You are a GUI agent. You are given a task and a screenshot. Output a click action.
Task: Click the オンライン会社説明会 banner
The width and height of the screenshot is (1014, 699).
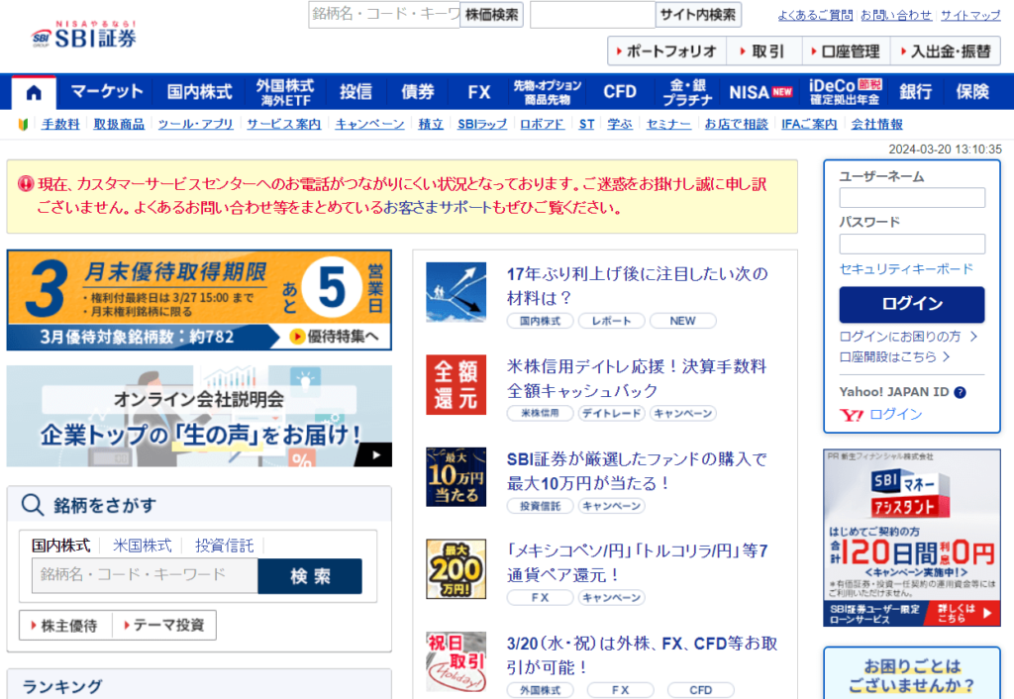pyautogui.click(x=199, y=416)
